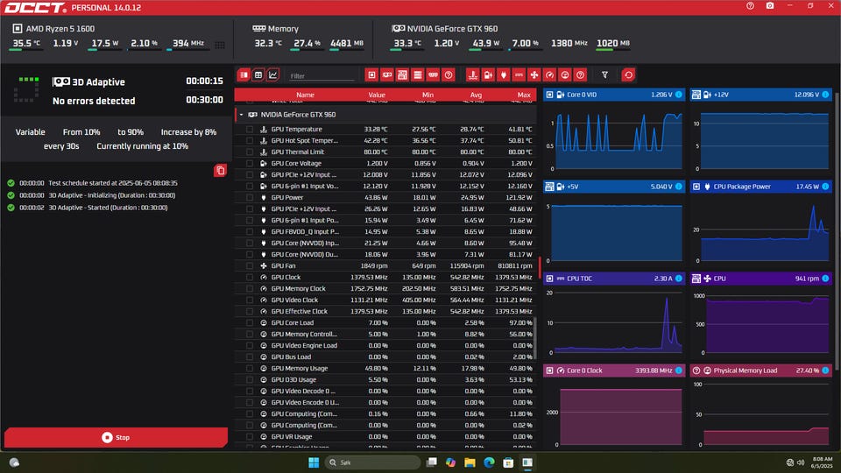The image size is (841, 473).
Task: Click the +5V graph header
Action: tap(614, 187)
